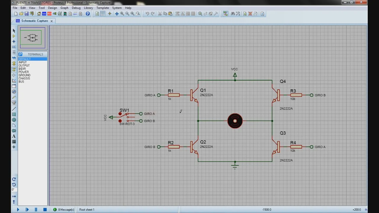The height and width of the screenshot is (213, 379).
Task: Select OUTPUT in the terminals list
Action: [x=33, y=66]
